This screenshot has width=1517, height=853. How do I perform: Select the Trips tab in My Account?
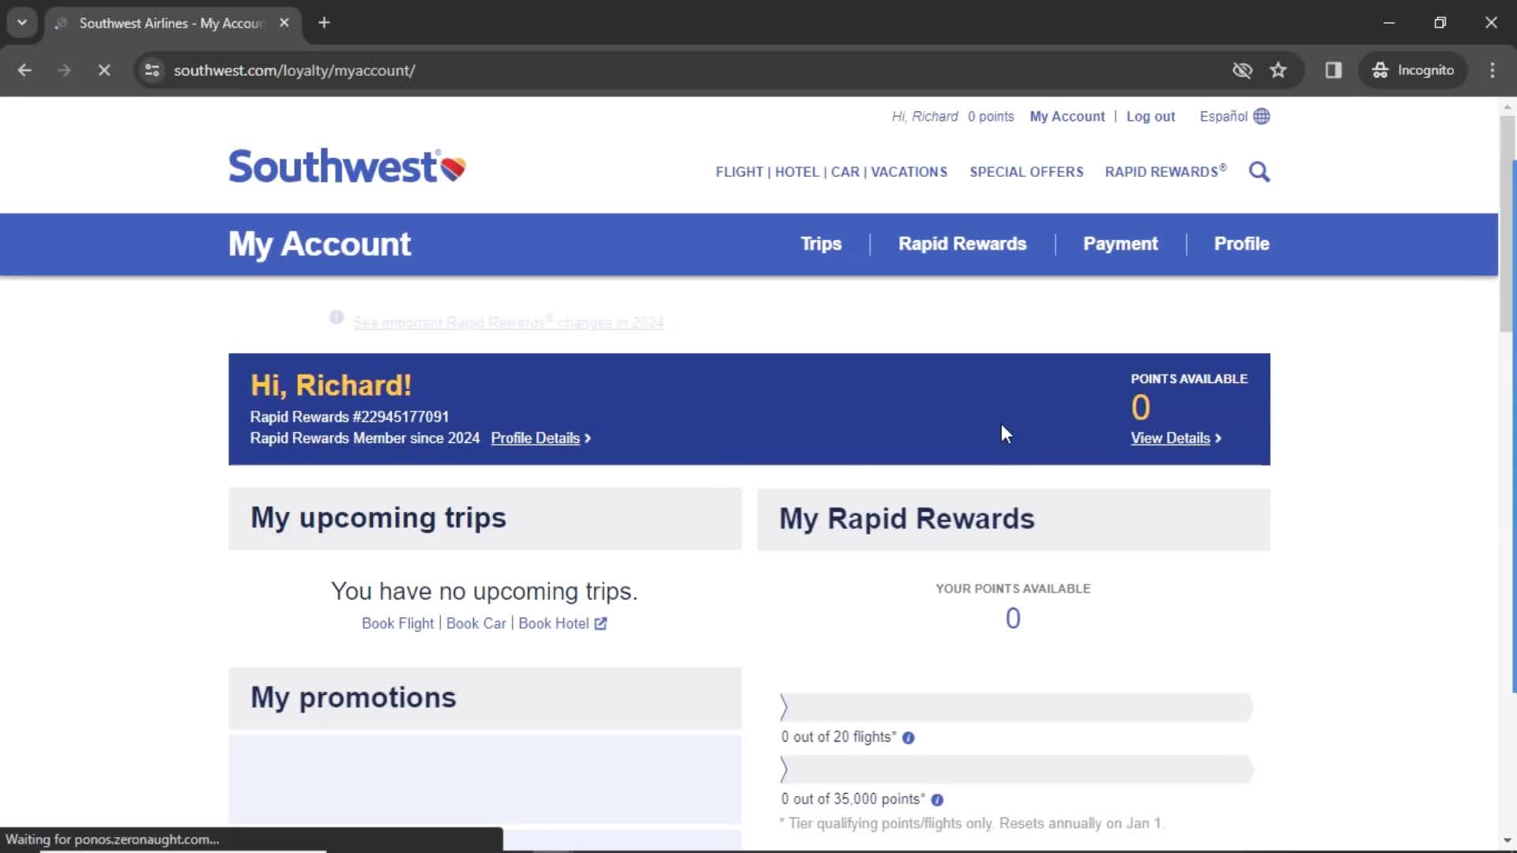point(820,244)
